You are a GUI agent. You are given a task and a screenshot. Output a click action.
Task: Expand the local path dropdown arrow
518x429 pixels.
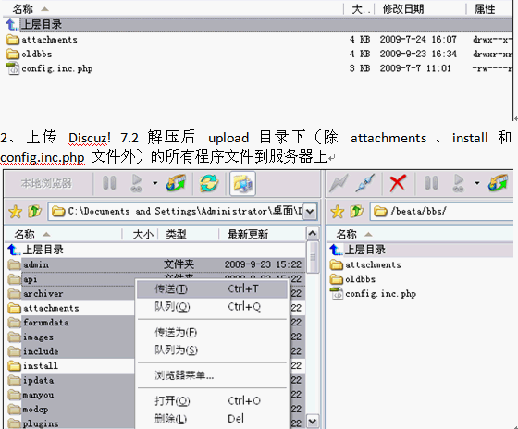[310, 212]
